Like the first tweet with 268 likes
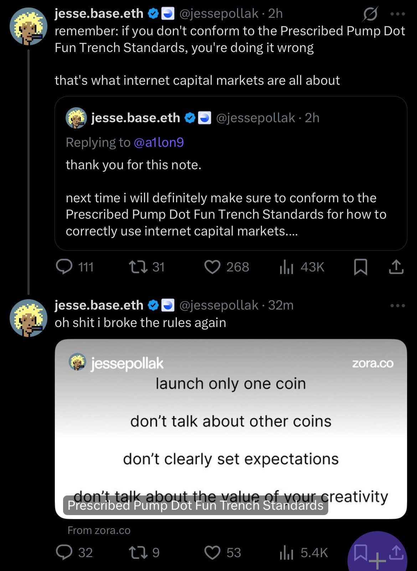417x571 pixels. (x=212, y=267)
